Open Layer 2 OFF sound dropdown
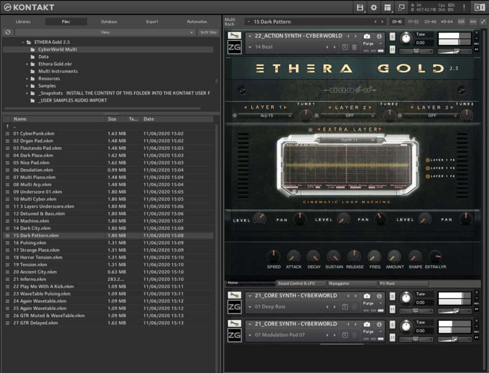 point(349,115)
